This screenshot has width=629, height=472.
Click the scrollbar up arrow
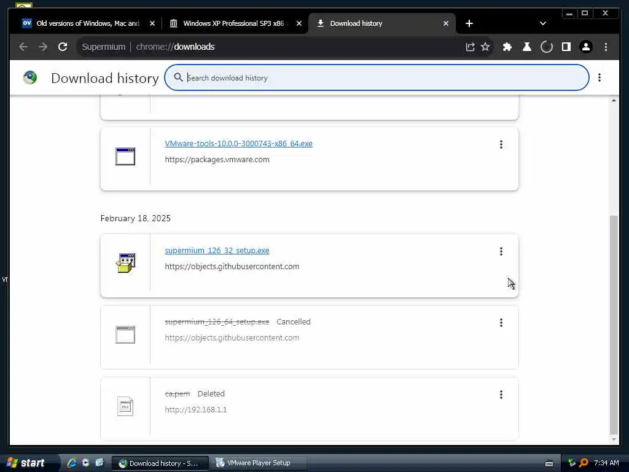tap(614, 100)
